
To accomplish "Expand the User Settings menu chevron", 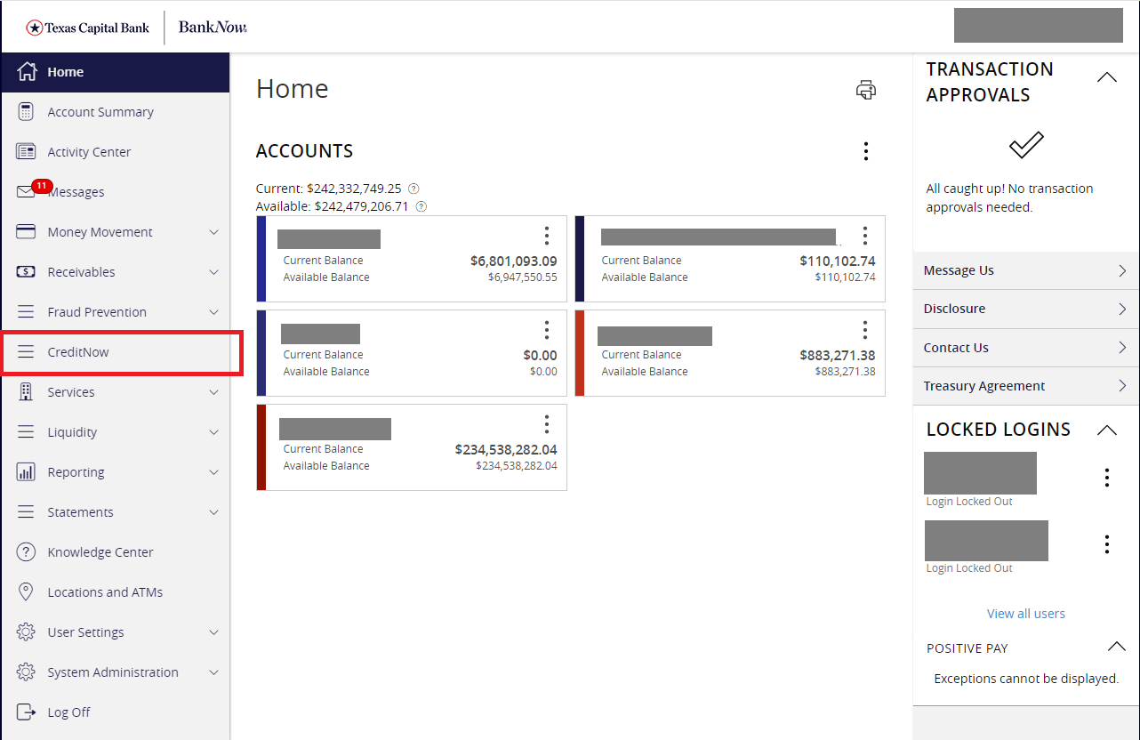I will [213, 632].
